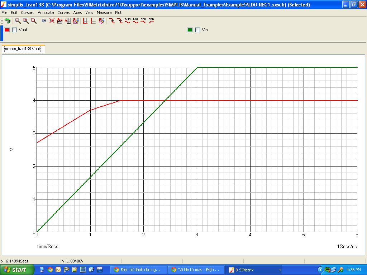Image resolution: width=367 pixels, height=275 pixels.
Task: Open the Tải file từ máy taskbar button
Action: pyautogui.click(x=196, y=270)
